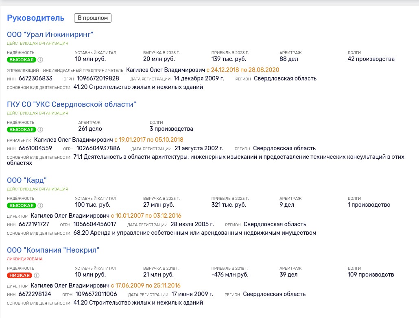This screenshot has width=419, height=318.
Task: Click the ВЫСОКАЯ badge for Урал Инжиниринг
Action: click(x=22, y=60)
